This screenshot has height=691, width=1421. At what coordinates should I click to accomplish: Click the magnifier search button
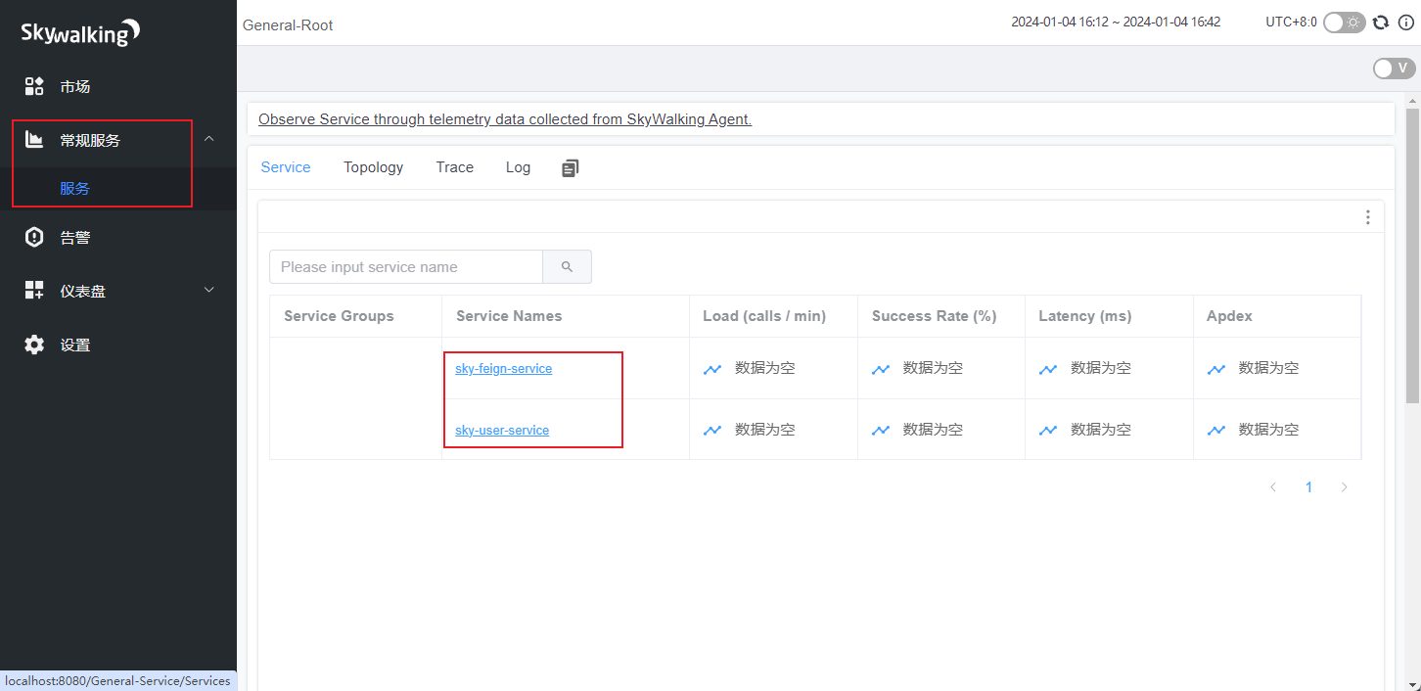tap(567, 267)
